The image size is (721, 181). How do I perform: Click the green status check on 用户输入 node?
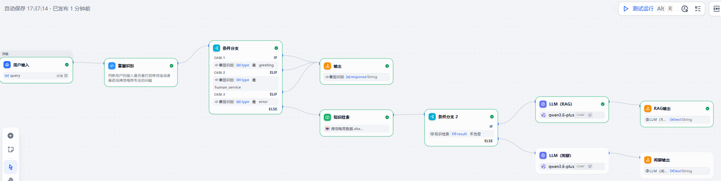tap(67, 65)
